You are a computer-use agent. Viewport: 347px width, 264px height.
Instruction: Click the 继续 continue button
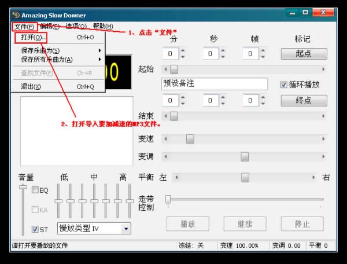(245, 224)
